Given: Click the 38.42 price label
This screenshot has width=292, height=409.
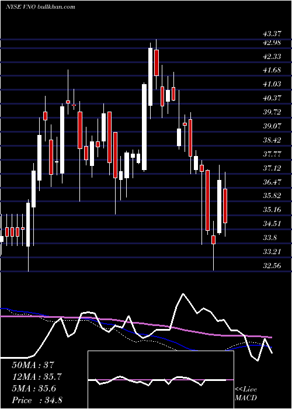Looking at the screenshot, I should click(x=272, y=140).
